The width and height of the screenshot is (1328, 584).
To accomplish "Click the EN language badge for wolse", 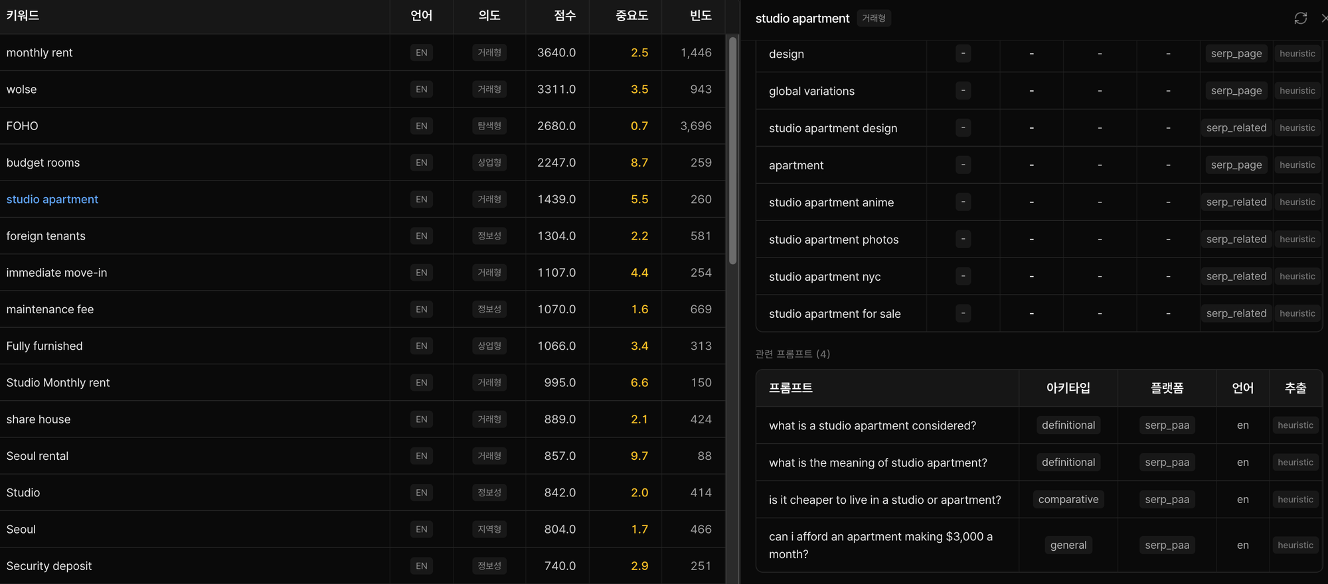I will 421,90.
